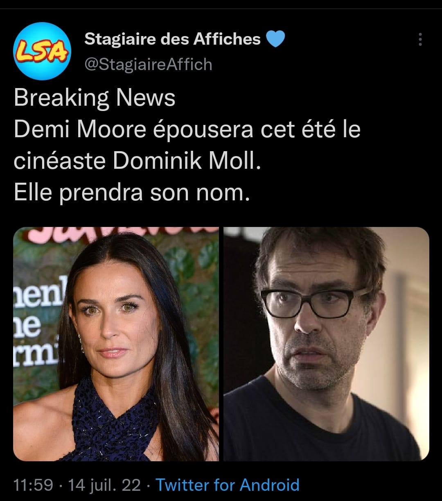Open the right photo of the man with glasses
Image resolution: width=442 pixels, height=501 pixels.
[326, 344]
